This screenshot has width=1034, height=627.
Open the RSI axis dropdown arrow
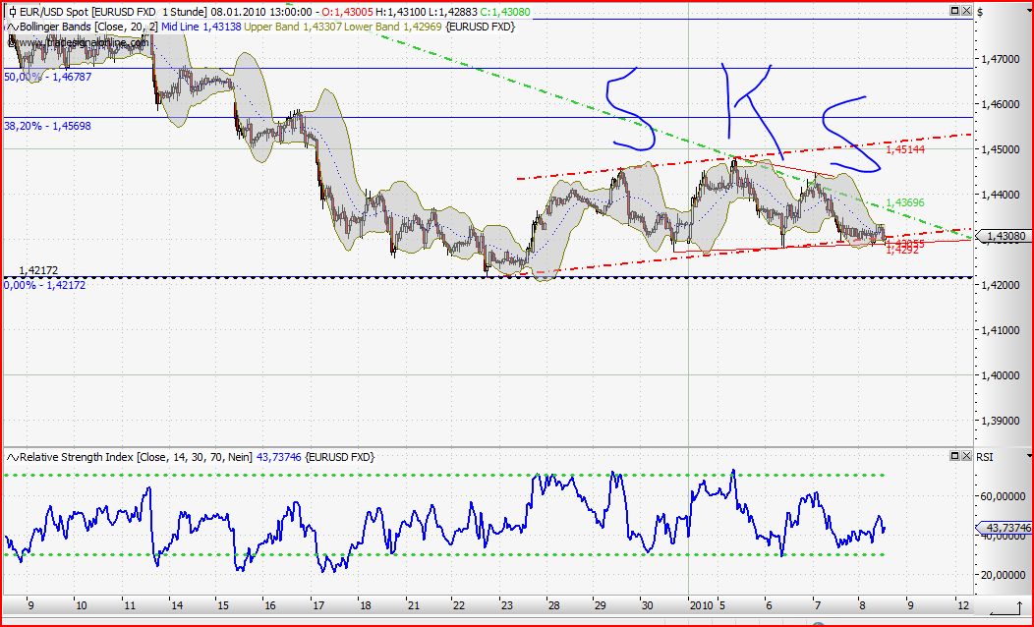tap(1029, 456)
